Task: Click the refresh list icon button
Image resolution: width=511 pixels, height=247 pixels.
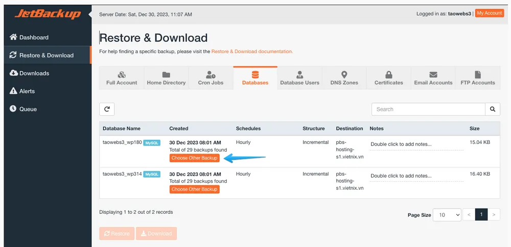Action: pos(107,109)
